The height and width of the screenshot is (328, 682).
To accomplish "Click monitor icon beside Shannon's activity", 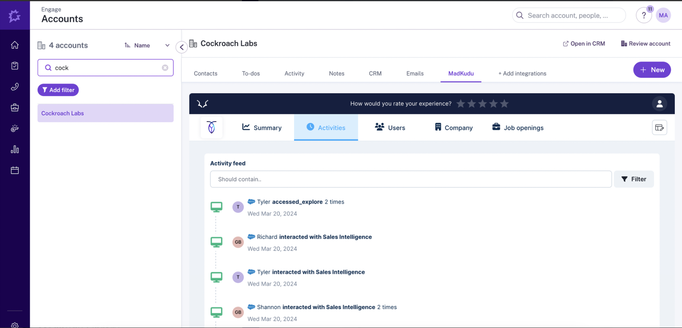I will 216,312.
